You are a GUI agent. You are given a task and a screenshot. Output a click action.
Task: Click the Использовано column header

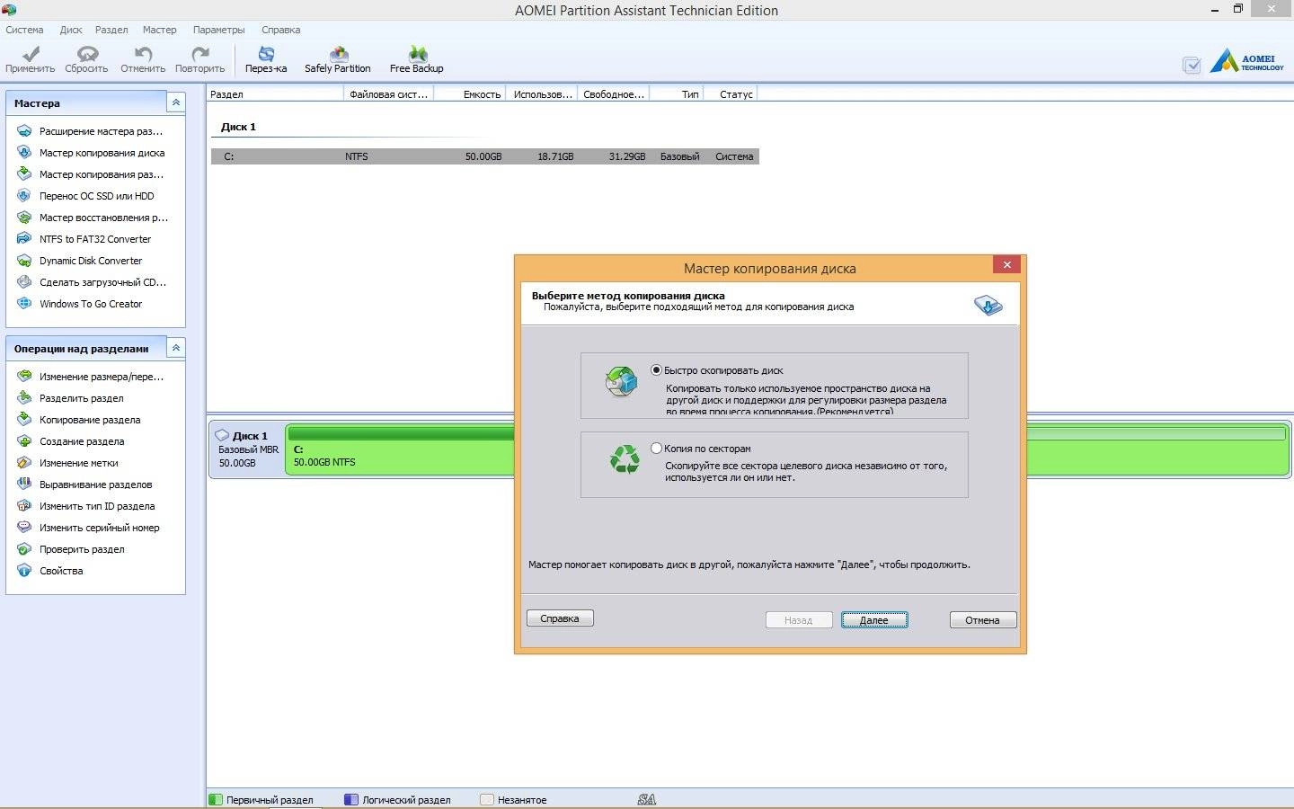click(542, 93)
